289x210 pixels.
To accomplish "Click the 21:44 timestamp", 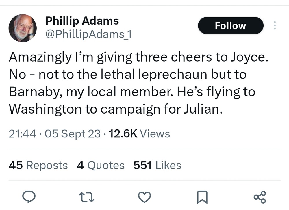I will click(x=23, y=134).
